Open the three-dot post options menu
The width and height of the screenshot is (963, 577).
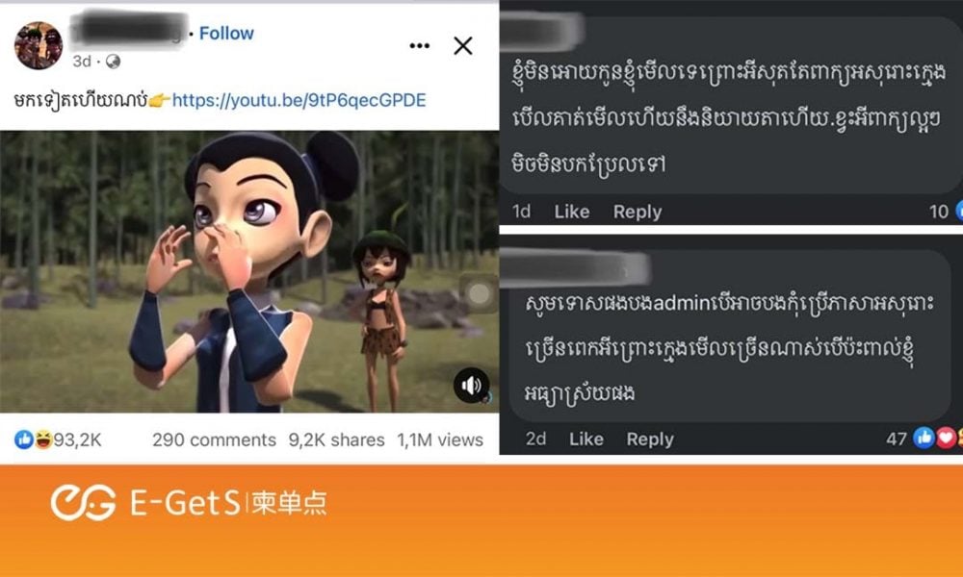[x=420, y=46]
